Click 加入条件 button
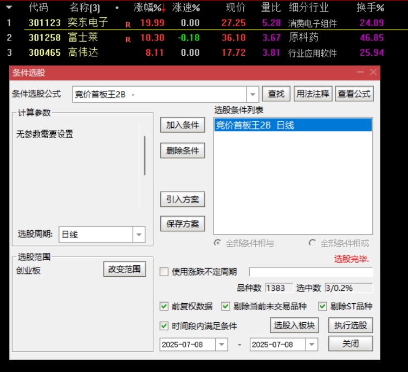Screen dimensions: 408x372 pyautogui.click(x=183, y=125)
